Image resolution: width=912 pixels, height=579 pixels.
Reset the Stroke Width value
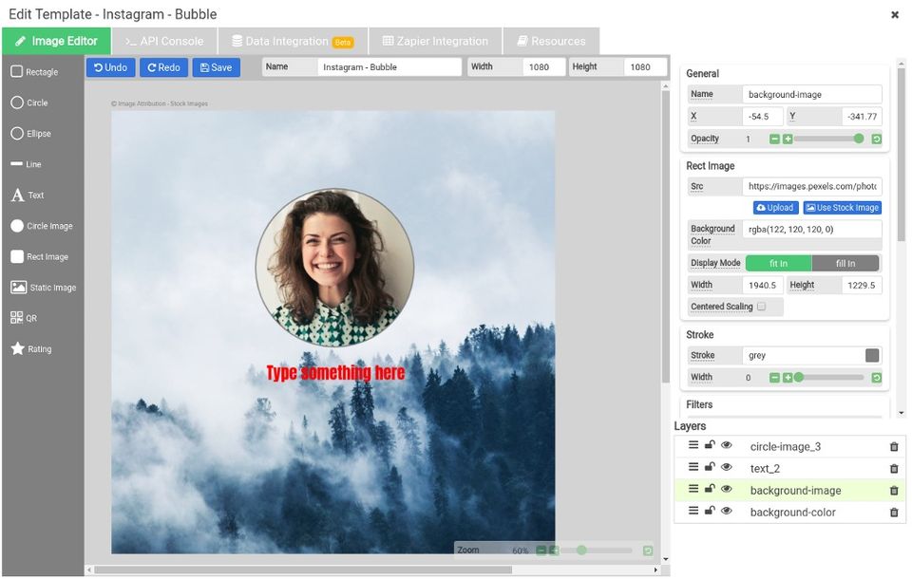(x=877, y=378)
